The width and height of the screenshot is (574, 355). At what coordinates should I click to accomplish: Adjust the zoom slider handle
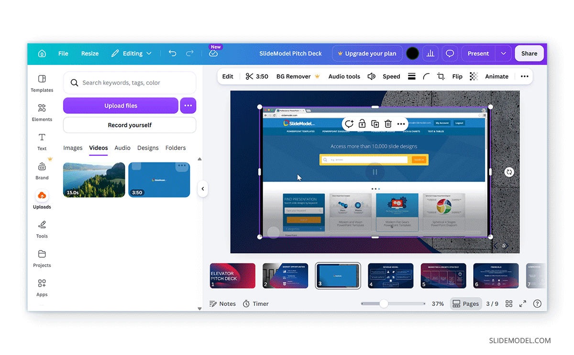384,304
